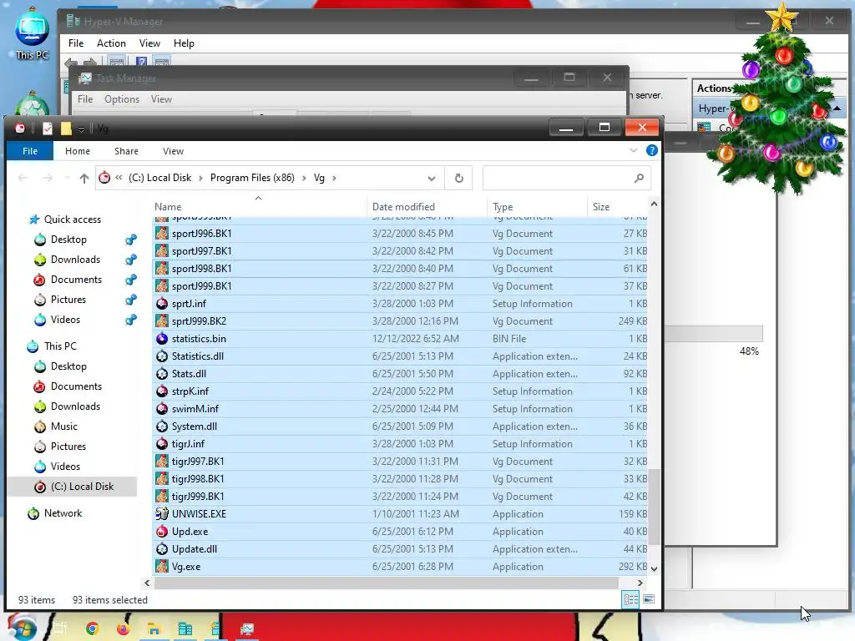Sort by the Name column header
Image resolution: width=855 pixels, height=641 pixels.
(x=259, y=207)
